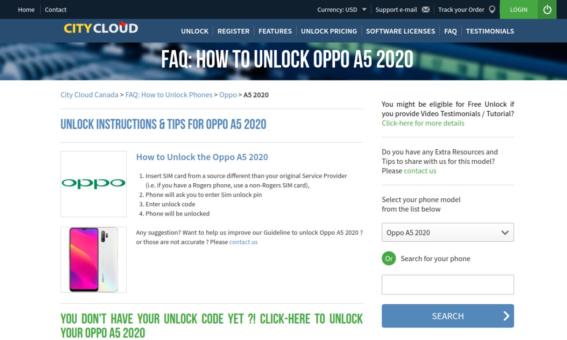Go to the UNLOCK menu item

pos(194,31)
